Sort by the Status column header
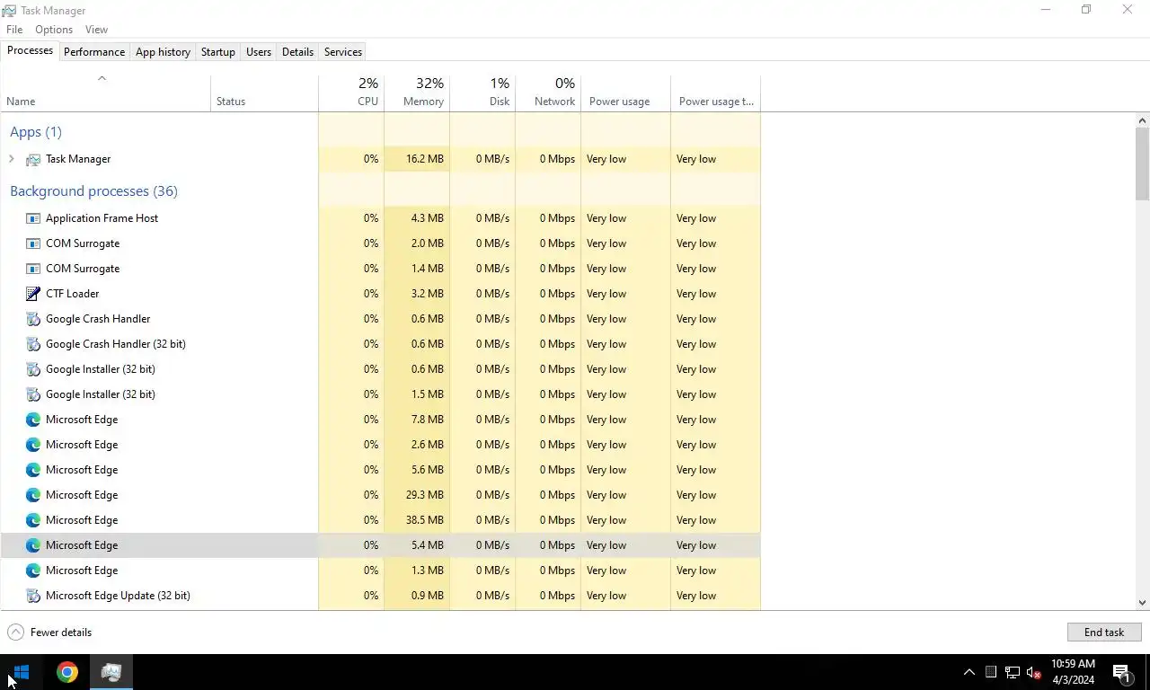This screenshot has height=690, width=1150. (264, 93)
